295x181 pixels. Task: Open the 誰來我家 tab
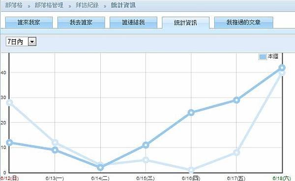click(x=29, y=23)
